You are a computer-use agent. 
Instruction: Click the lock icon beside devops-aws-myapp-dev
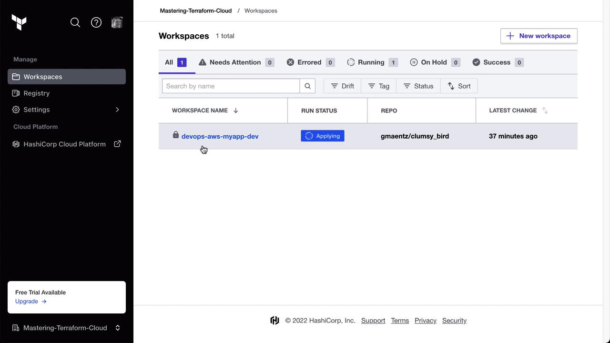[175, 135]
